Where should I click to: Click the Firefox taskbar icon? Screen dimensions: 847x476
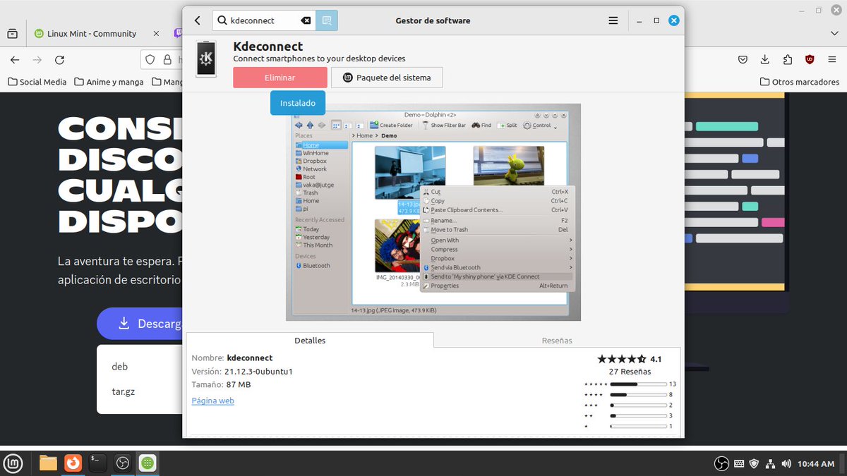click(x=73, y=463)
